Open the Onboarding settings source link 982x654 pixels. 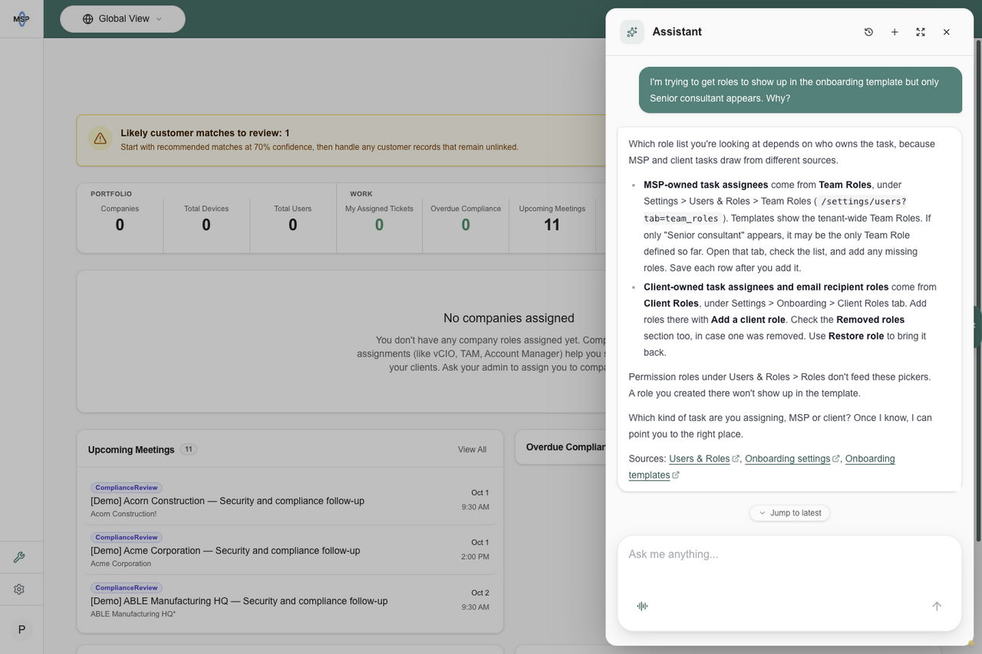(x=788, y=458)
